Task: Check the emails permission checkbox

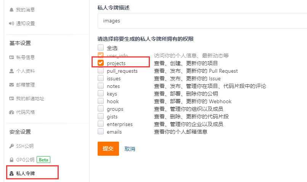Action: [101, 132]
